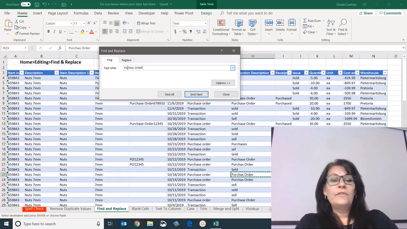Viewport: 407px width, 229px height.
Task: Click the Comments button
Action: 390,13
